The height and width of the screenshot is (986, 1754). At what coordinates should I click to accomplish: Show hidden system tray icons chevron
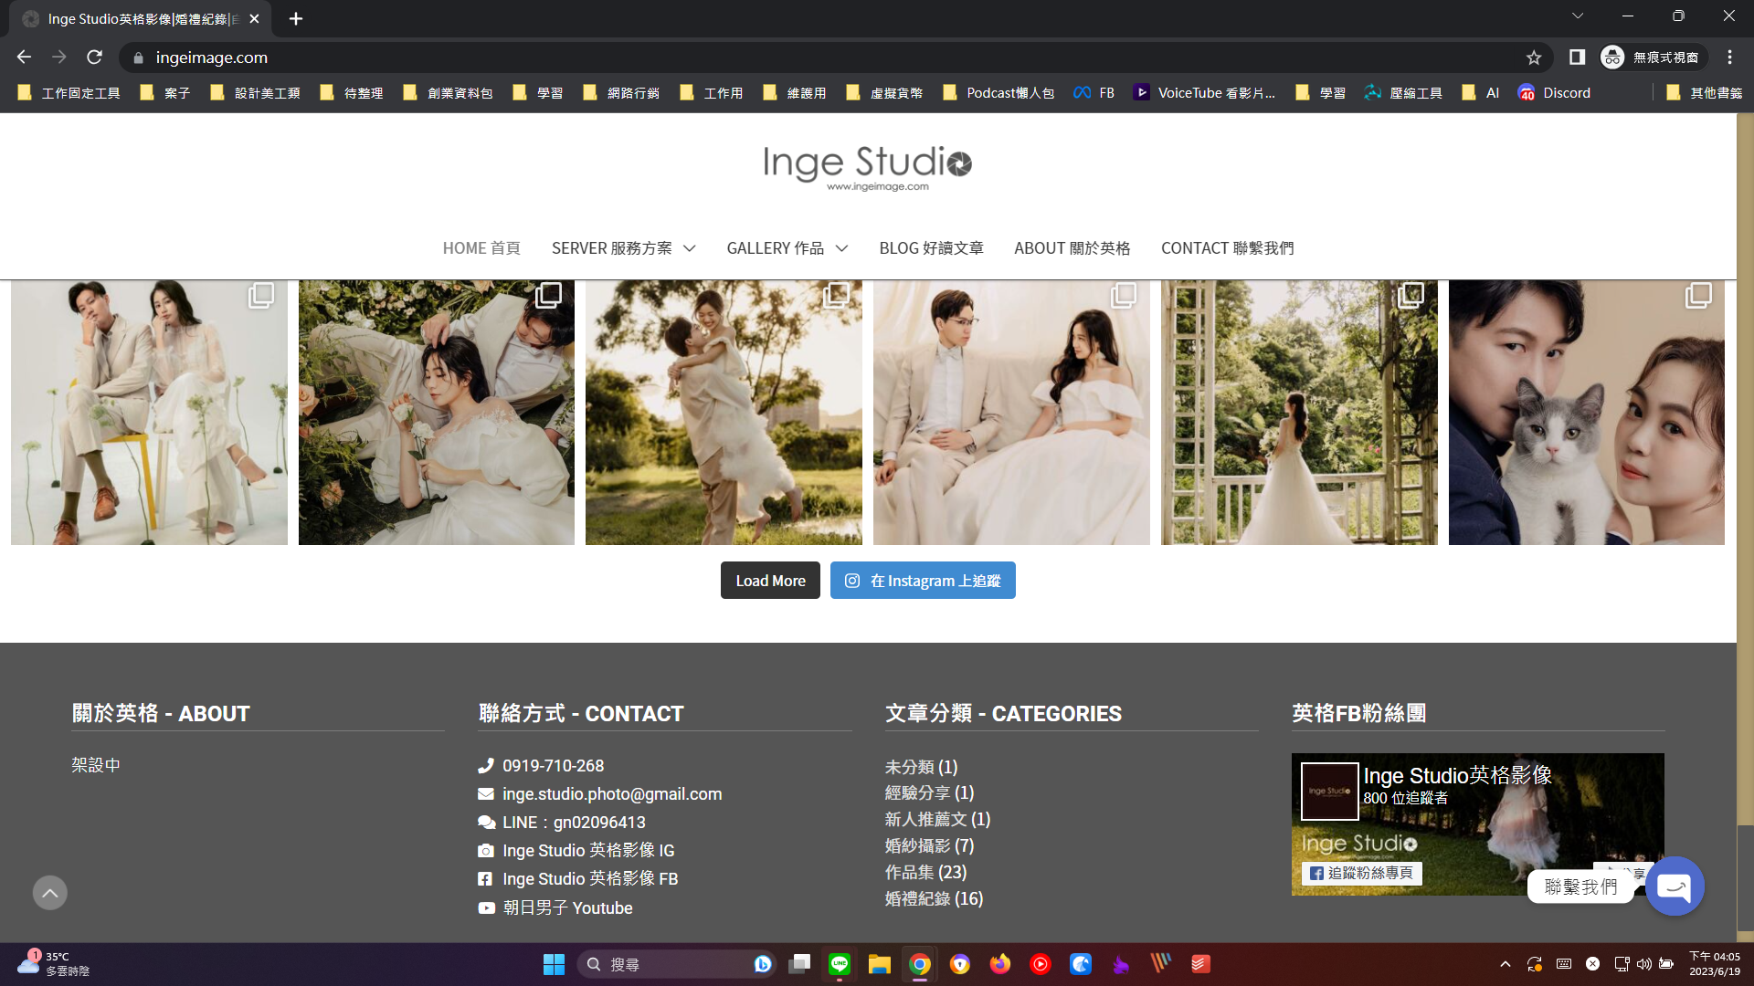coord(1506,964)
